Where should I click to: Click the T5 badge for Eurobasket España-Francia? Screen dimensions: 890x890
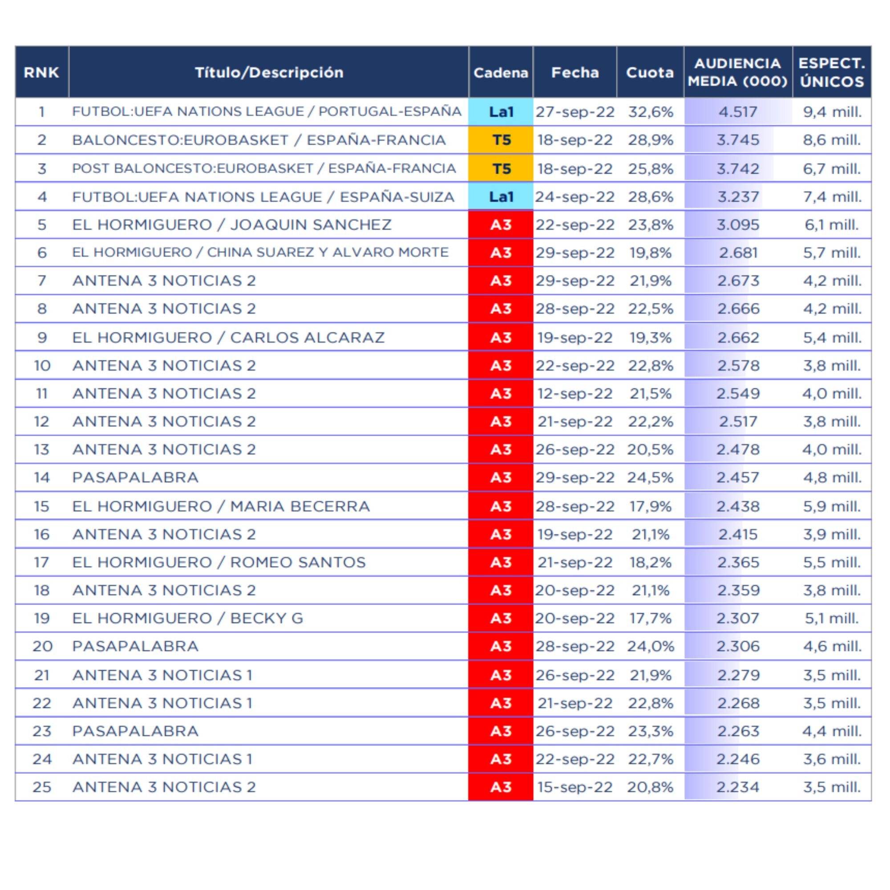[x=500, y=140]
